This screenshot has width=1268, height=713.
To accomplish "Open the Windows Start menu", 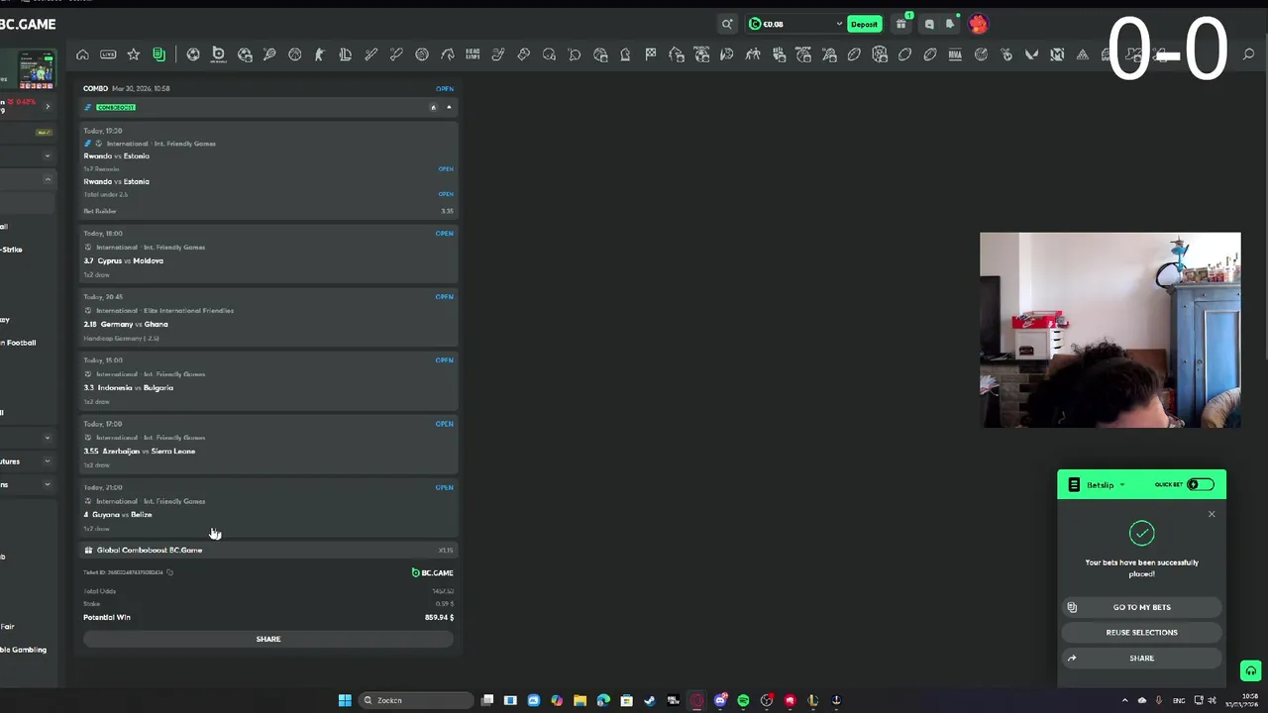I will coord(344,700).
